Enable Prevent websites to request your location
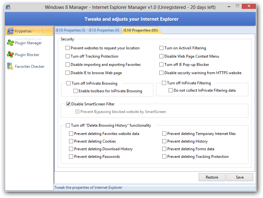This screenshot has width=263, height=198. (x=68, y=48)
